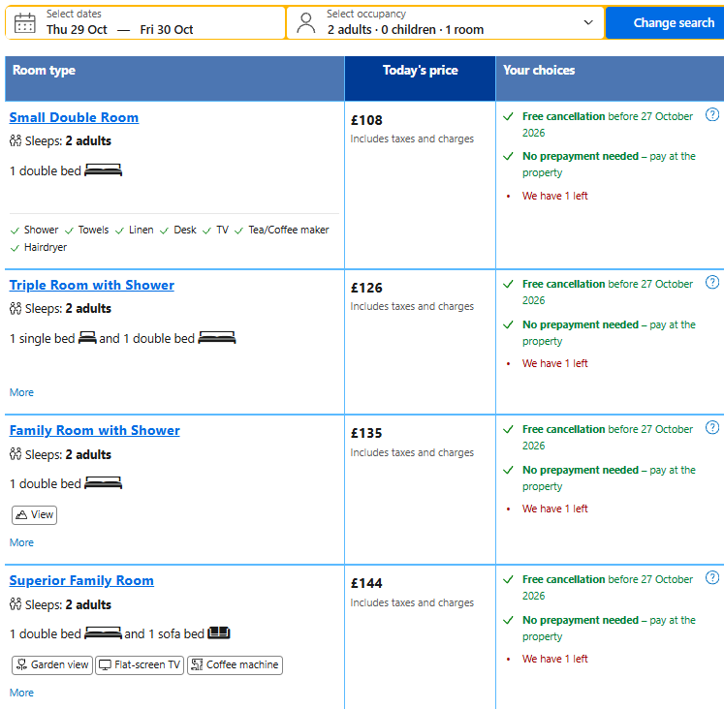This screenshot has width=724, height=709.
Task: Expand the occupancy dropdown chevron
Action: click(x=587, y=22)
